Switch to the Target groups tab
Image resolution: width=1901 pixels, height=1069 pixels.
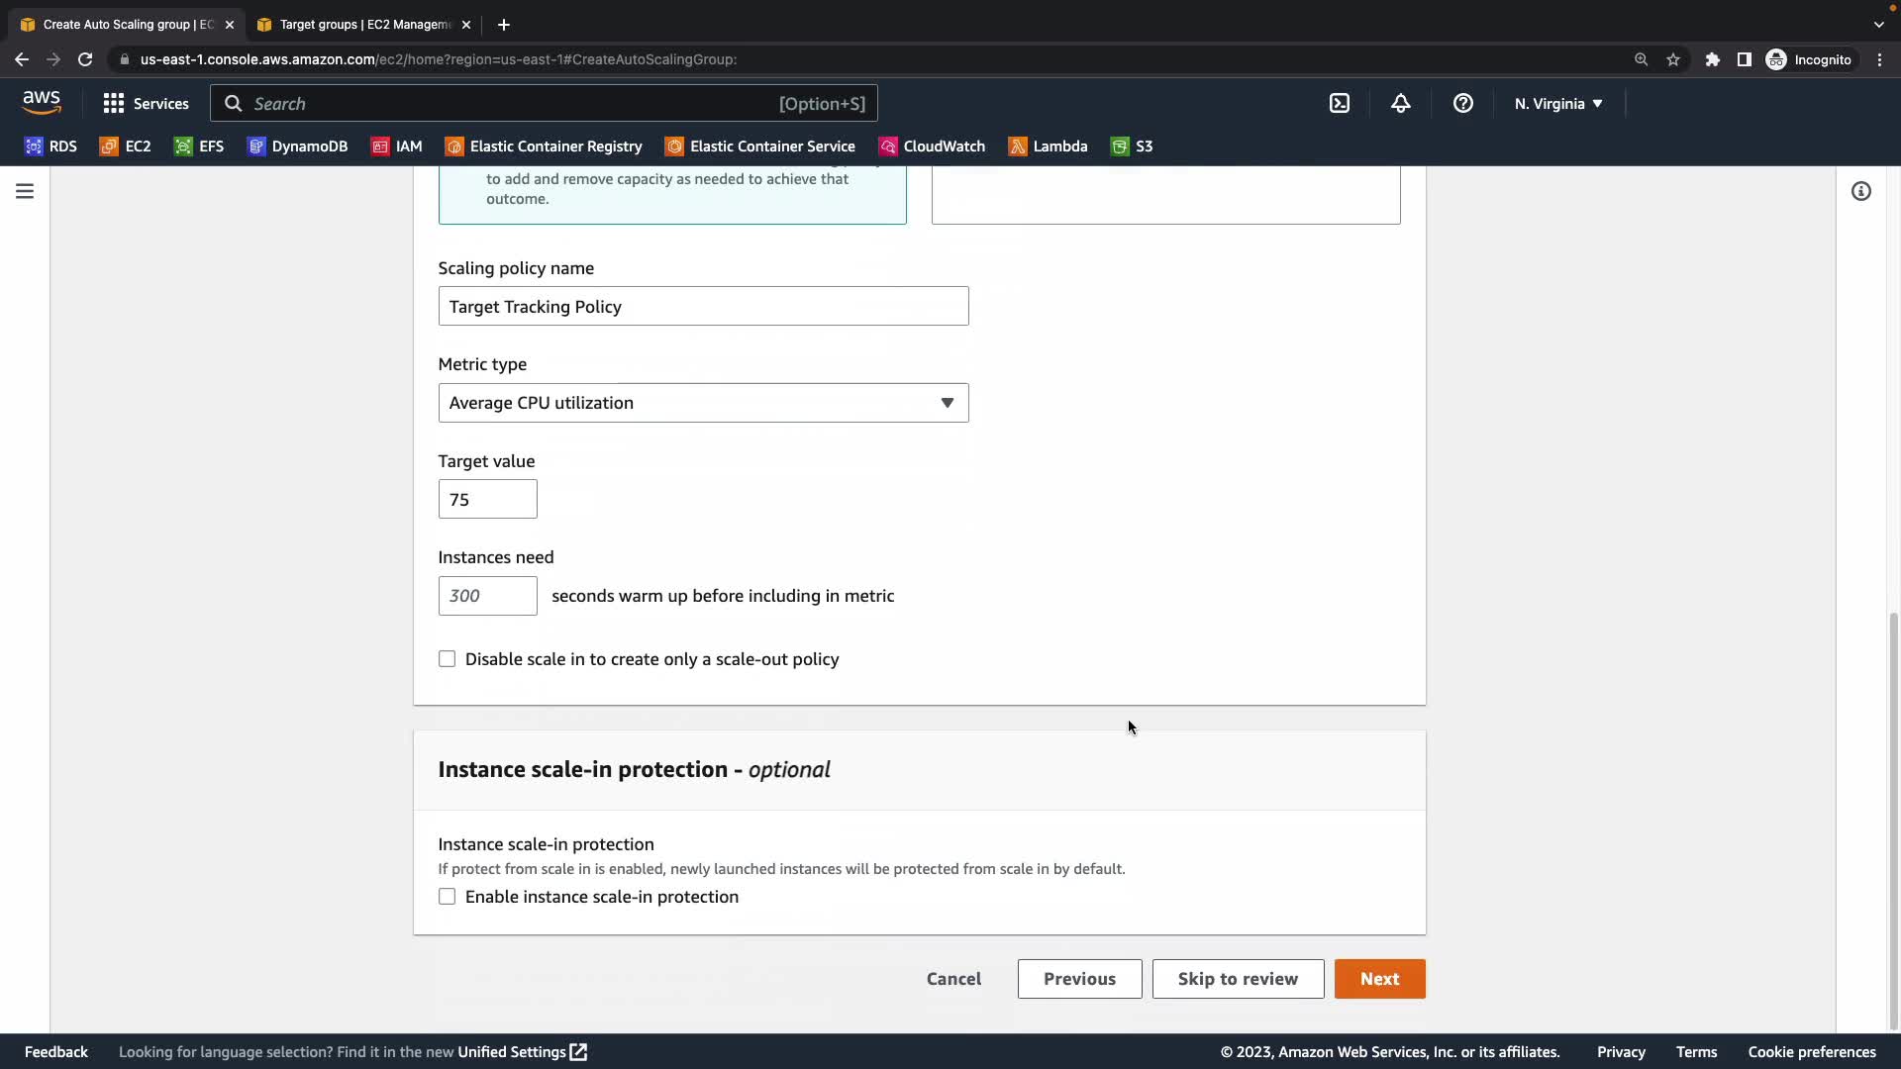pyautogui.click(x=363, y=25)
